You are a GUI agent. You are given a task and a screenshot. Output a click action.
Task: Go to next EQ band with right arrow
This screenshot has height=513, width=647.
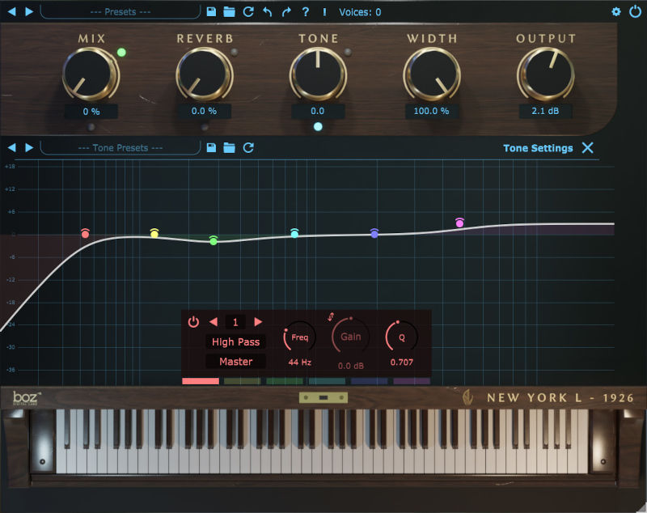click(x=259, y=322)
